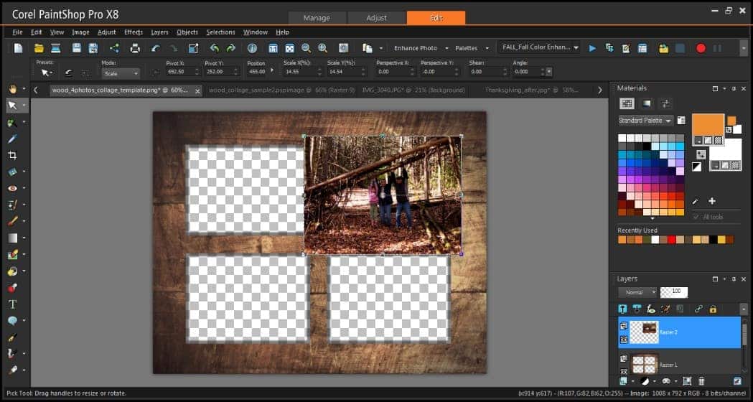This screenshot has width=753, height=402.
Task: Open the Normal blend mode dropdown
Action: coord(637,292)
